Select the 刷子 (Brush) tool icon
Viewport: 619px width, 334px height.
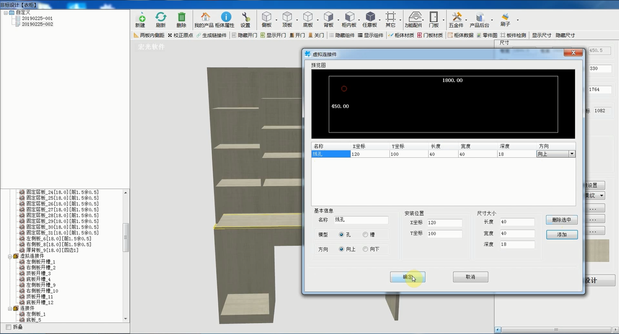pyautogui.click(x=505, y=19)
